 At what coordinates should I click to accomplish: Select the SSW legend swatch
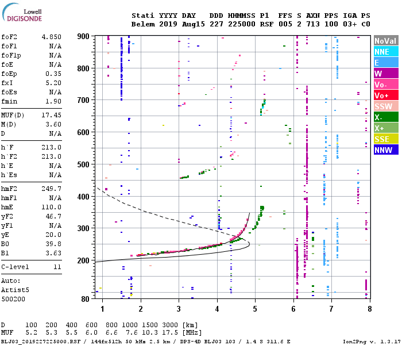pos(386,106)
